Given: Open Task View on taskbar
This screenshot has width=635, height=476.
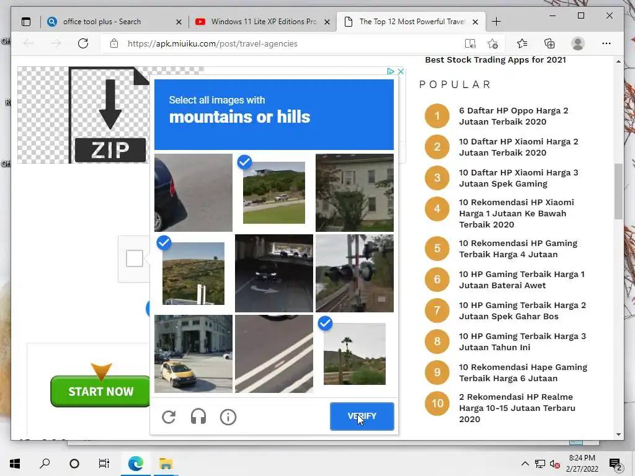Looking at the screenshot, I should (104, 464).
